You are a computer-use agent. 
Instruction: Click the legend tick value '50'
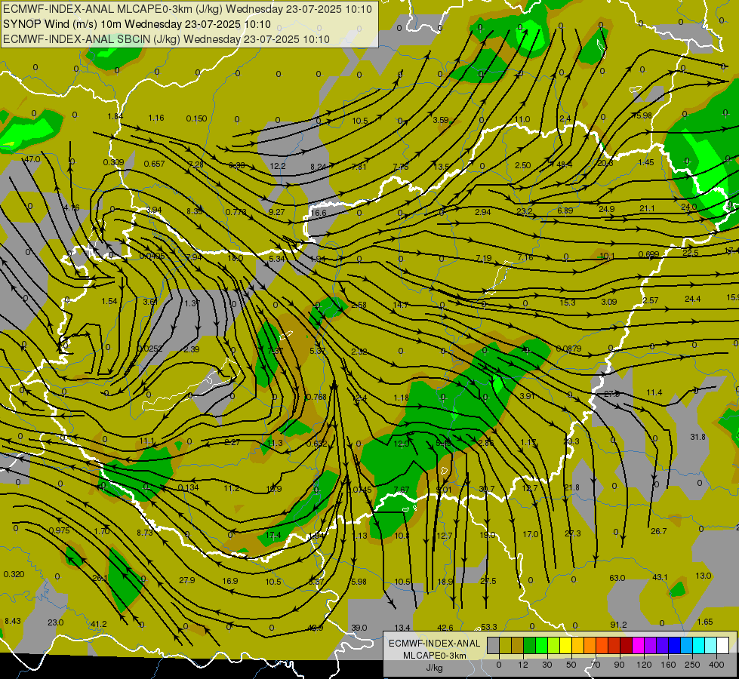point(571,665)
